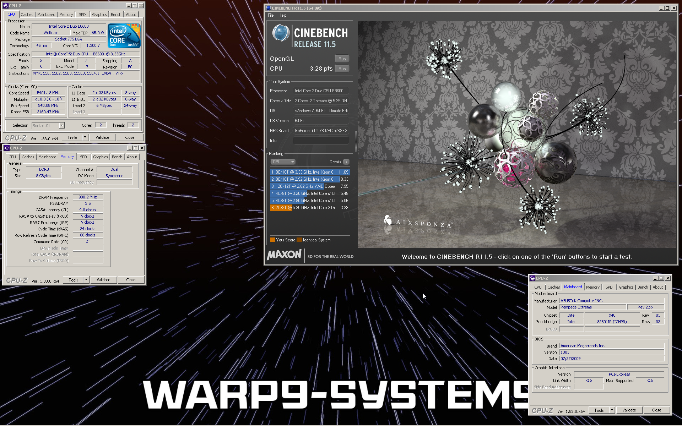The width and height of the screenshot is (682, 426).
Task: Select ranking row 2 with score 10.33
Action: point(310,179)
